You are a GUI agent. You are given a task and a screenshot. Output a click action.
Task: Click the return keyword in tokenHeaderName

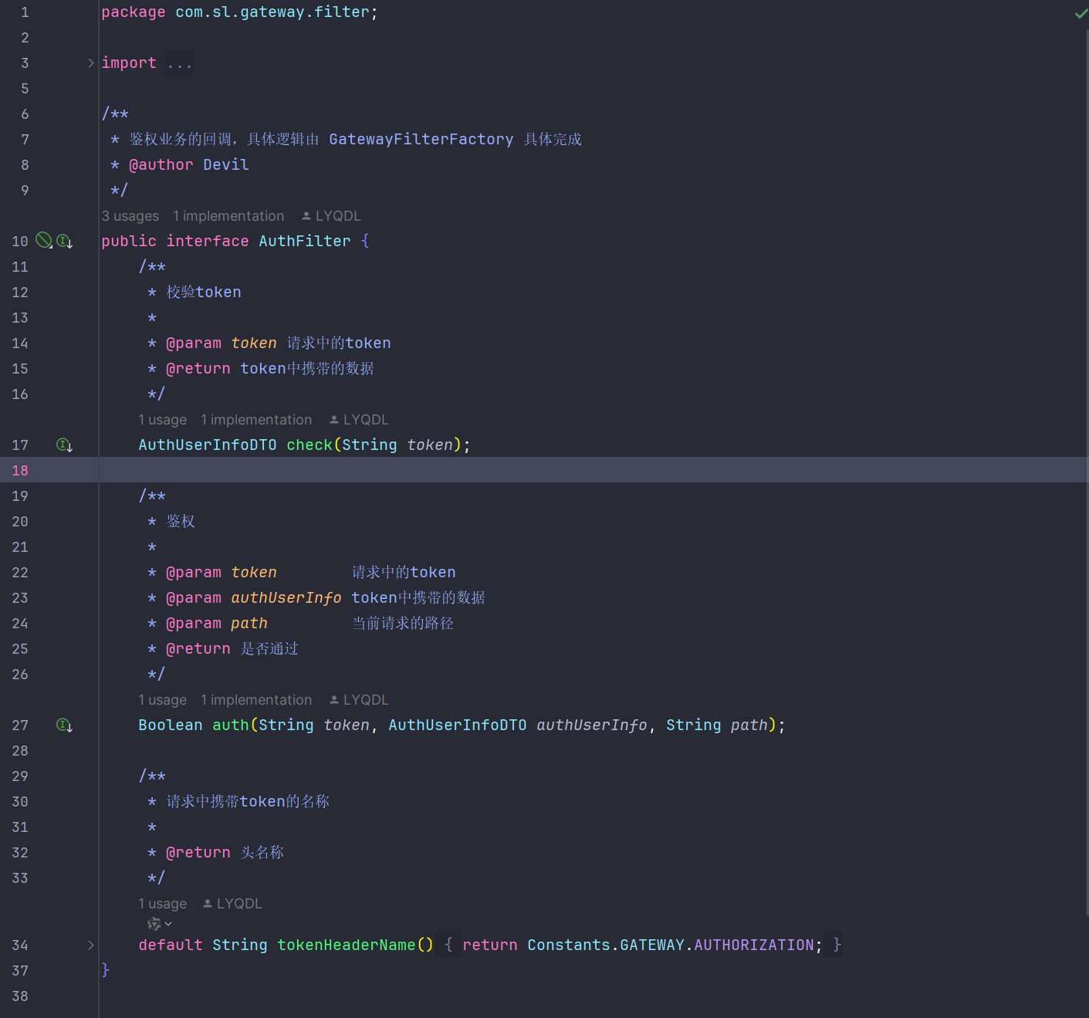(490, 945)
